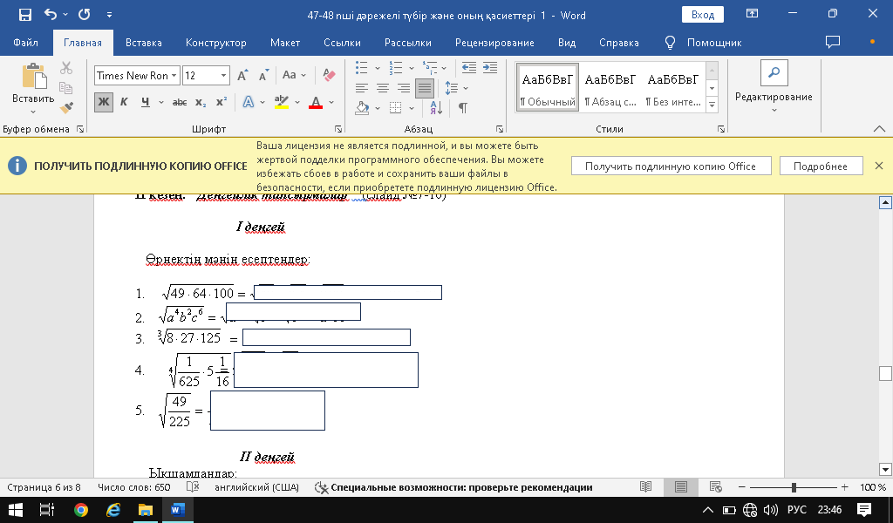Apply the yellow highlight color

point(282,103)
